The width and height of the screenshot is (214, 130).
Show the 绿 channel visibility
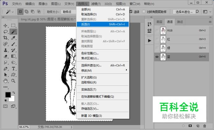(157, 48)
